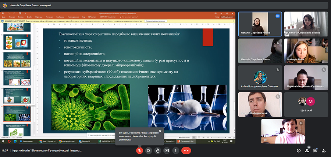This screenshot has height=157, width=331.
Task: Leave the call with the red hang-up button
Action: pyautogui.click(x=186, y=150)
